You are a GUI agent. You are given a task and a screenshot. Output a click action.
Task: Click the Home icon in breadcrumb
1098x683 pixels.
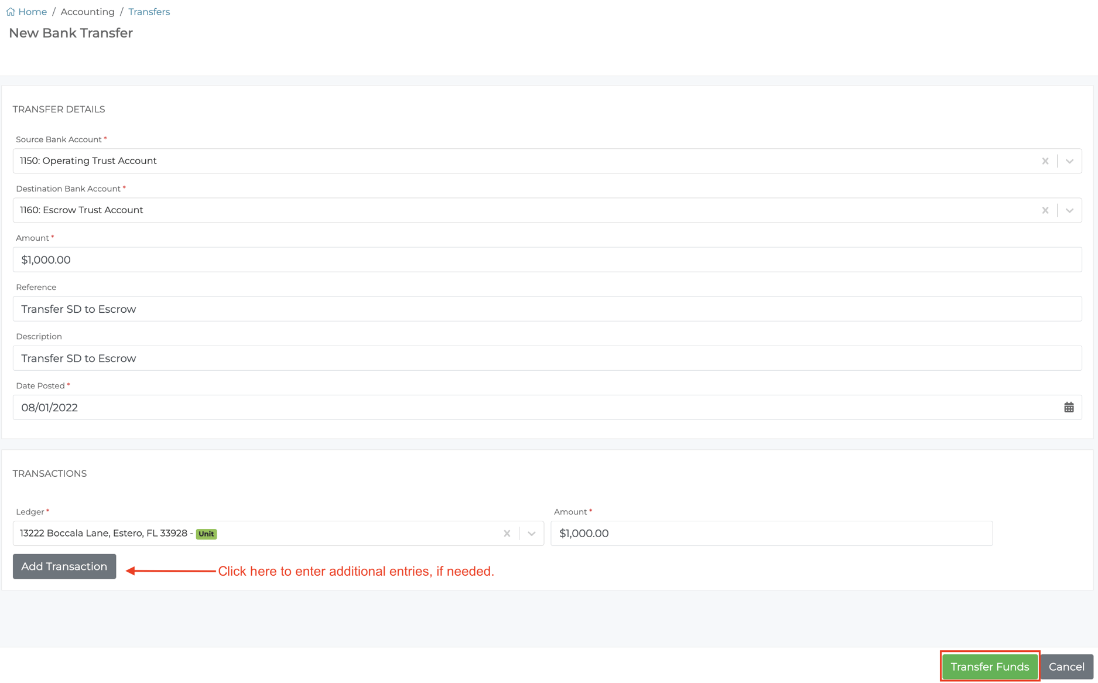pos(11,12)
